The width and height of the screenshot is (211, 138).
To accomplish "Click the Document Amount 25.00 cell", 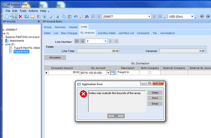I will tap(64, 72).
